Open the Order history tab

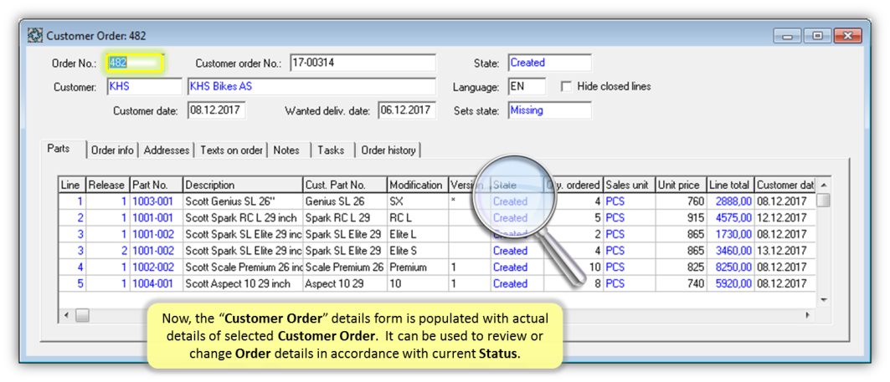pyautogui.click(x=388, y=150)
